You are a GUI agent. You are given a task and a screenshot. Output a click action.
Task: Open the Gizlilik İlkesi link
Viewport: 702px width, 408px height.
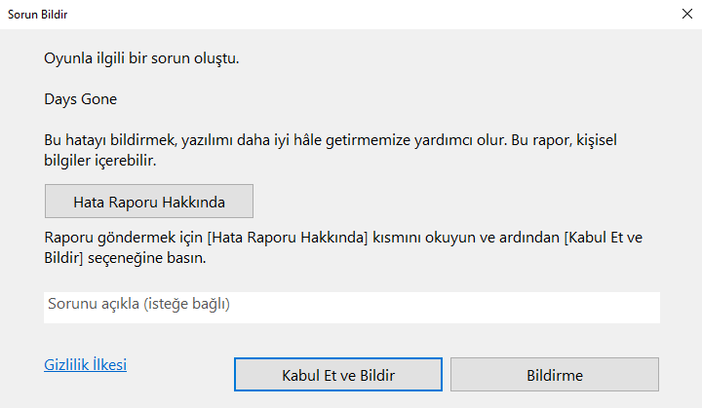coord(86,365)
